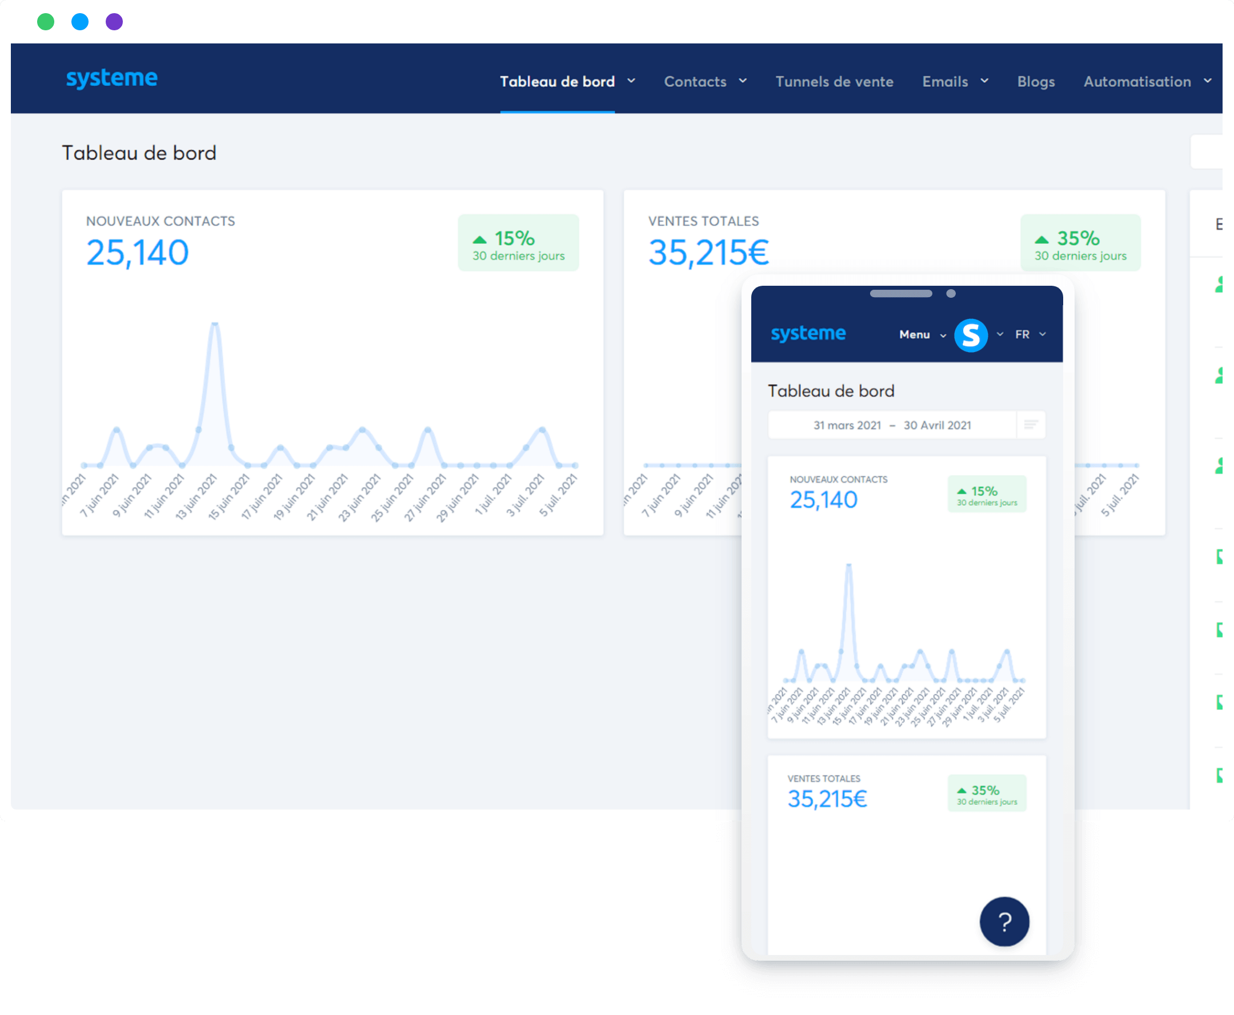The image size is (1234, 1015).
Task: Open the help question mark button
Action: point(1004,922)
